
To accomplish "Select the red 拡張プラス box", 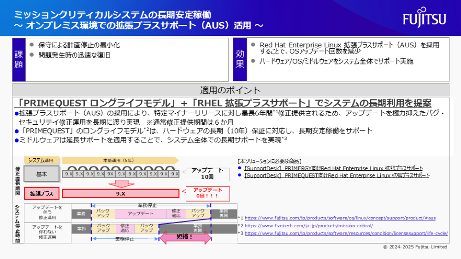I will pos(41,194).
